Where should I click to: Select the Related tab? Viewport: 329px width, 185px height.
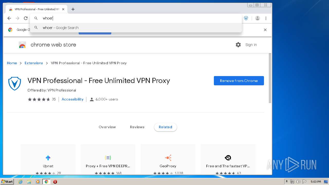click(165, 127)
